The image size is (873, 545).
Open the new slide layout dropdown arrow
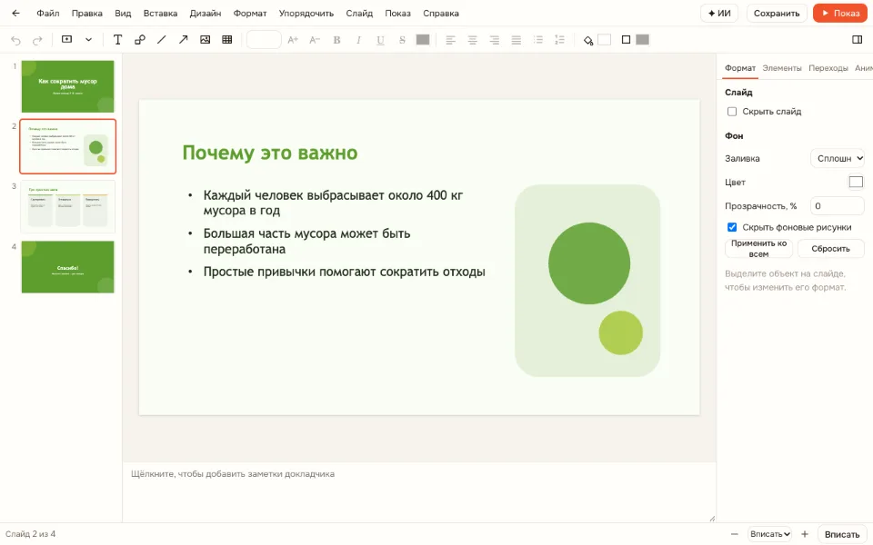pos(88,39)
